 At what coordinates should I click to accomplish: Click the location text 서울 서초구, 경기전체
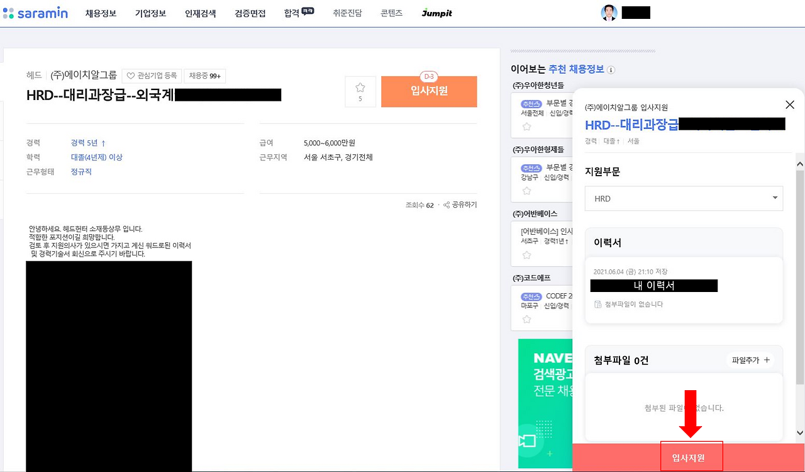pyautogui.click(x=338, y=157)
